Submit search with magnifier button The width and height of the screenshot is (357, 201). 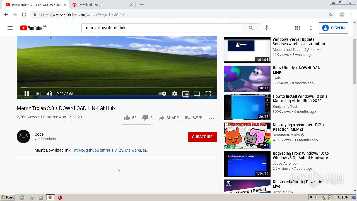pos(251,28)
